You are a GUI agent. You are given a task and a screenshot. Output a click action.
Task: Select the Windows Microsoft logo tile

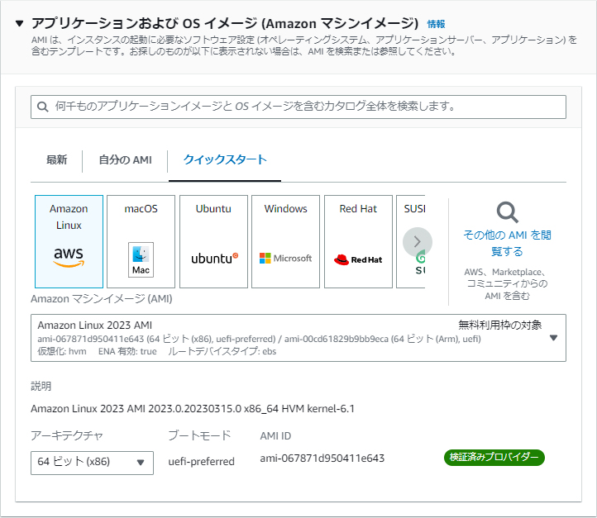click(x=285, y=241)
